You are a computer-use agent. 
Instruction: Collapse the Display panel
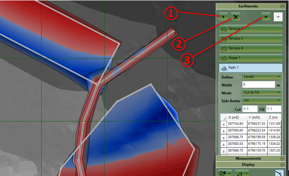(x=281, y=165)
